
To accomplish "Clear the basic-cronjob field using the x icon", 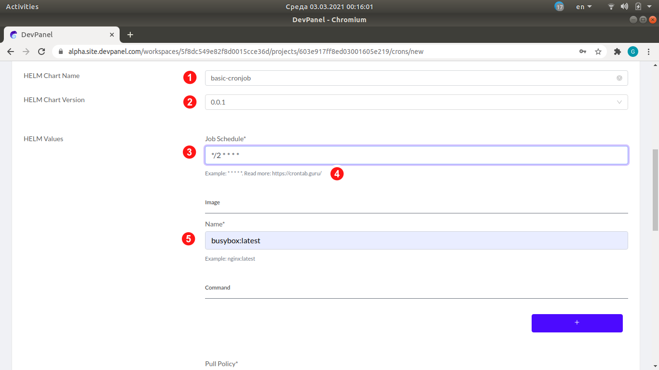I will click(x=619, y=78).
